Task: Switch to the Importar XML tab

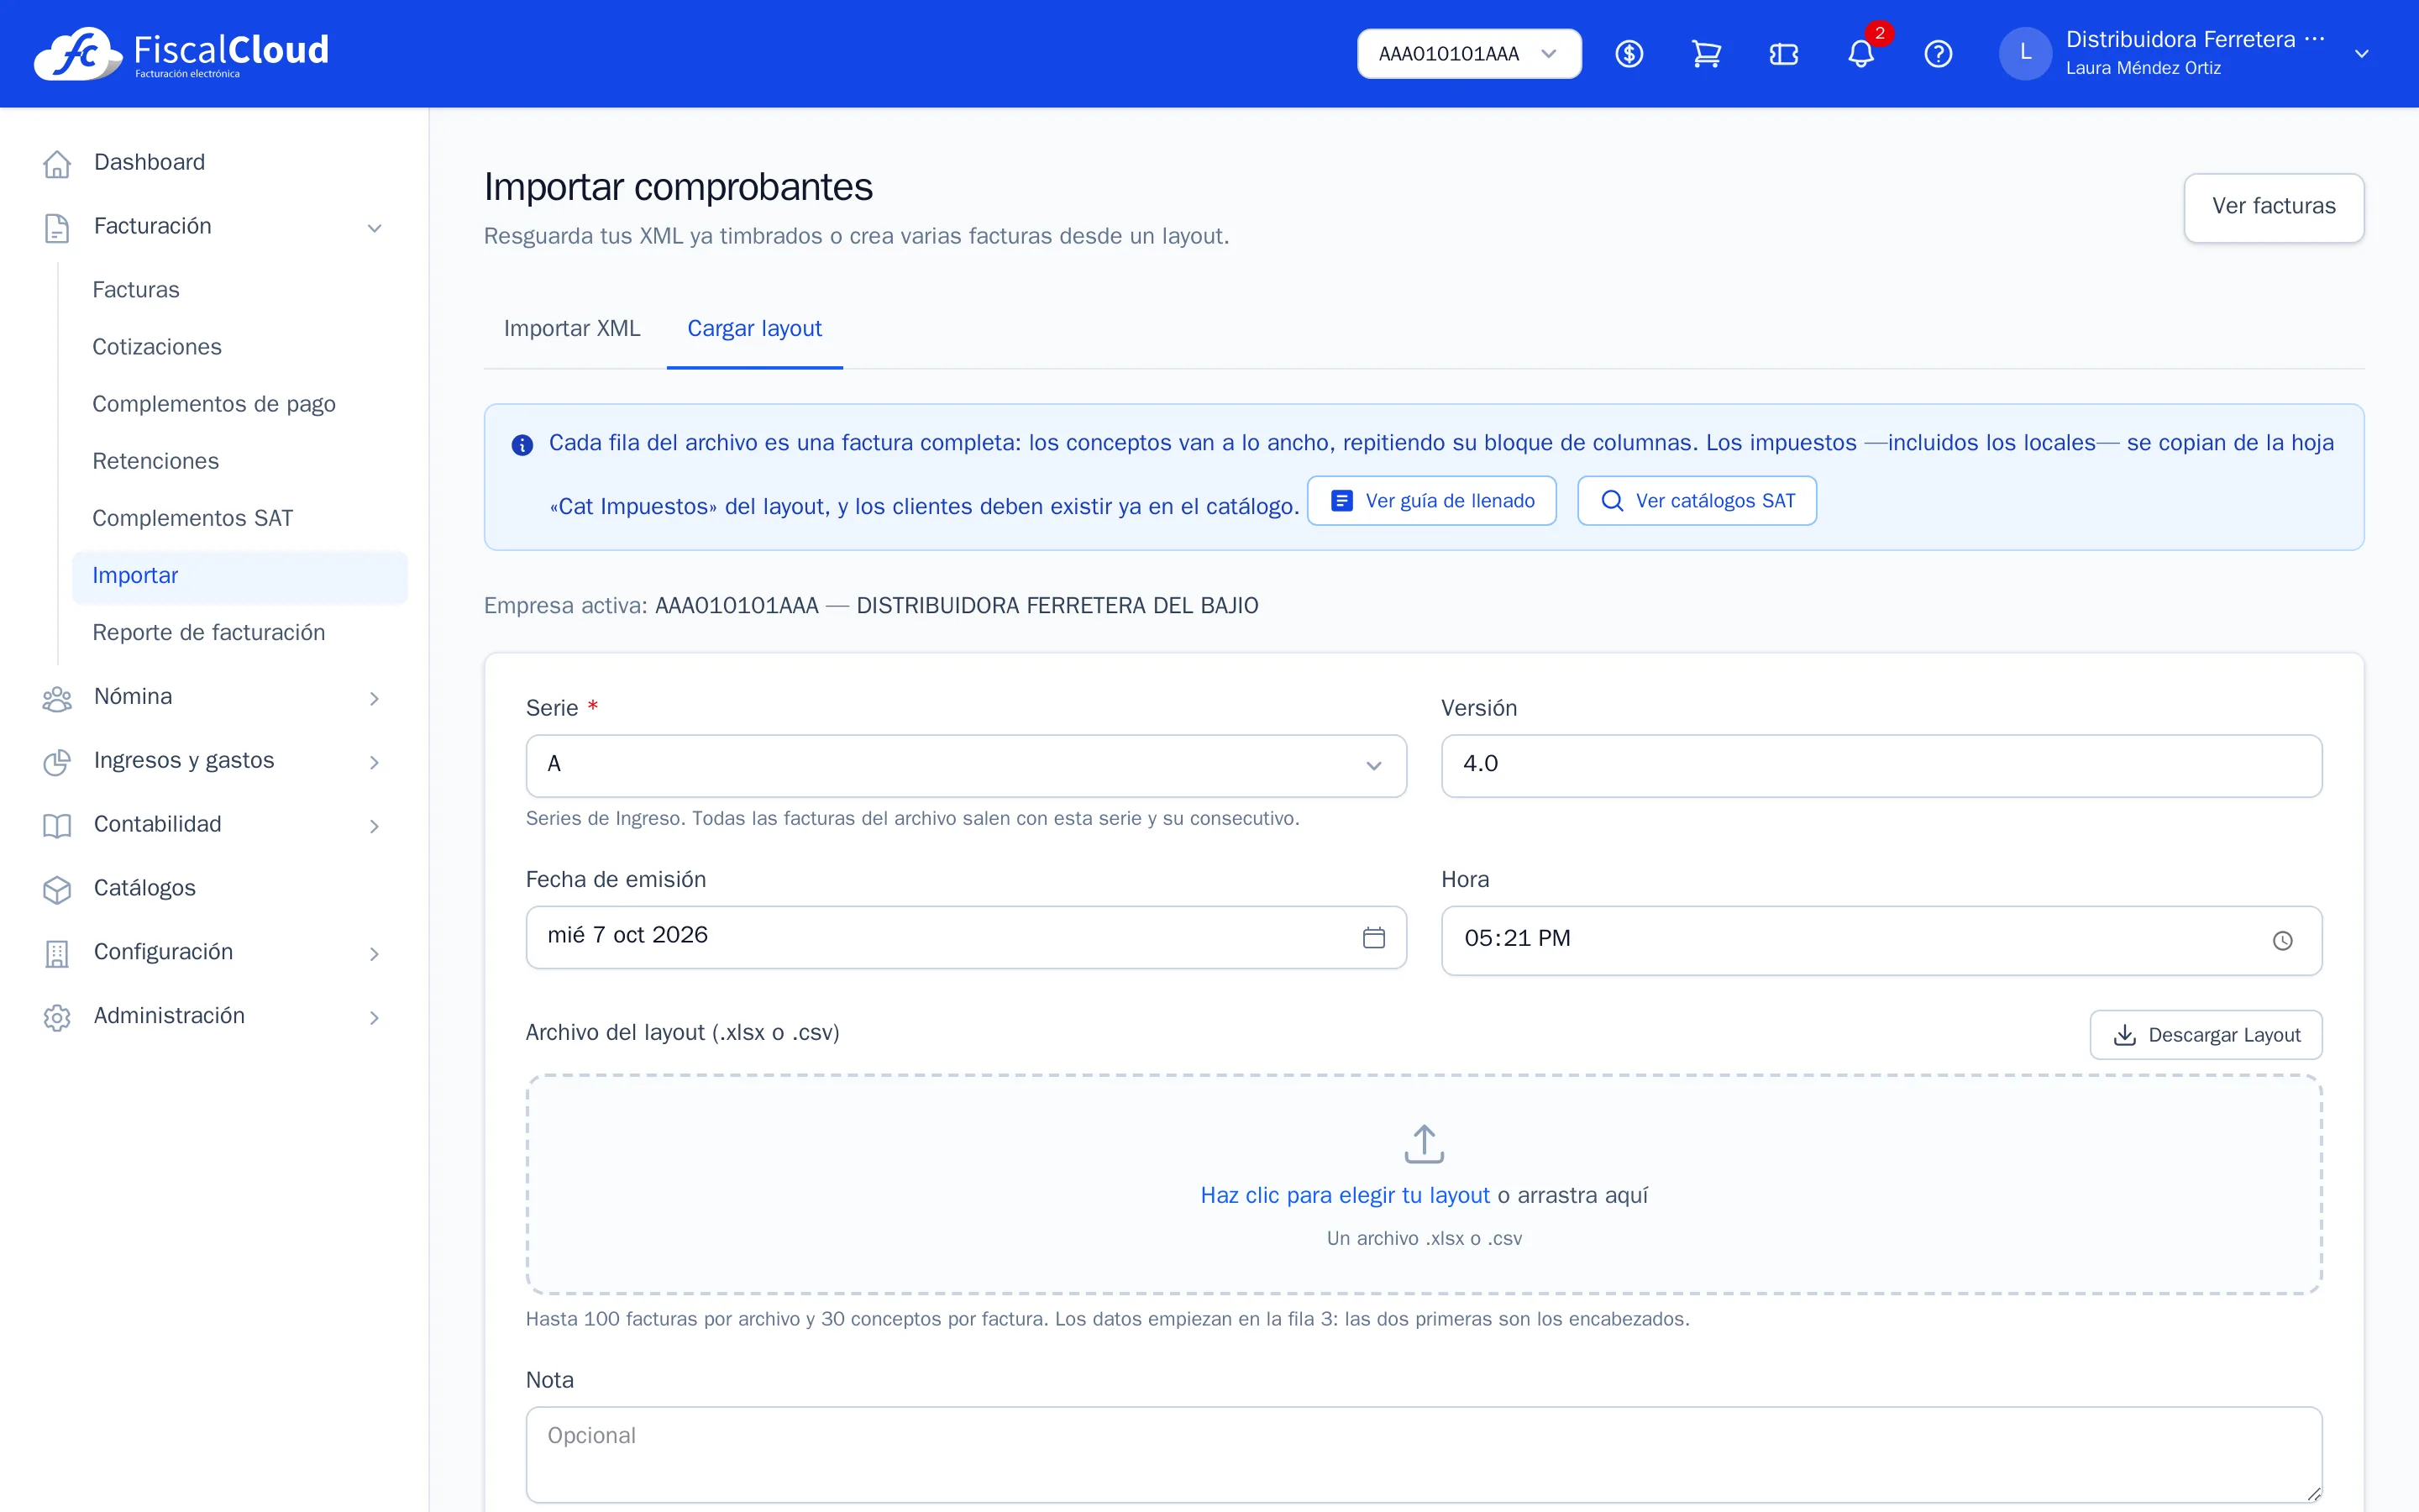Action: 572,329
